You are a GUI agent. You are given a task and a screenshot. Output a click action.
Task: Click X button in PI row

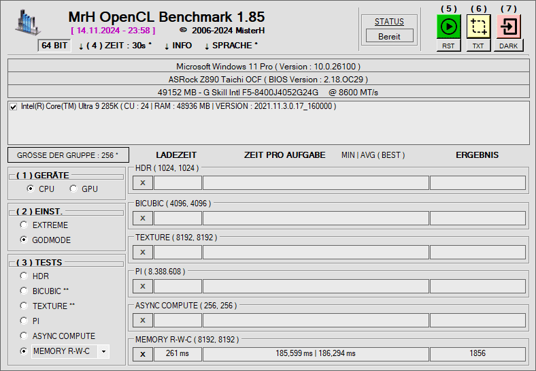pyautogui.click(x=143, y=286)
